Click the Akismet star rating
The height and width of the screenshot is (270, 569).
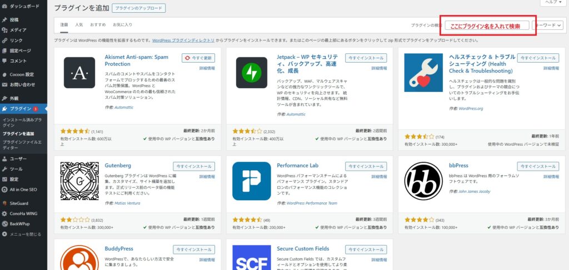pos(75,131)
